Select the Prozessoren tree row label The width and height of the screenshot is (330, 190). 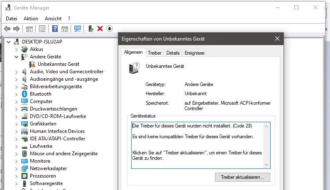[43, 176]
